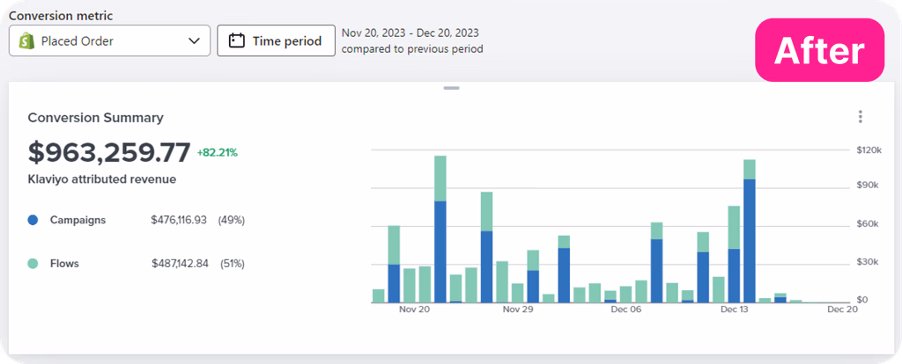The width and height of the screenshot is (902, 364).
Task: Click the tallest bar near Nov 20
Action: tap(440, 229)
